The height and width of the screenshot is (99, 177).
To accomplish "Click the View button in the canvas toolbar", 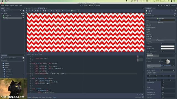I will point(69,11).
